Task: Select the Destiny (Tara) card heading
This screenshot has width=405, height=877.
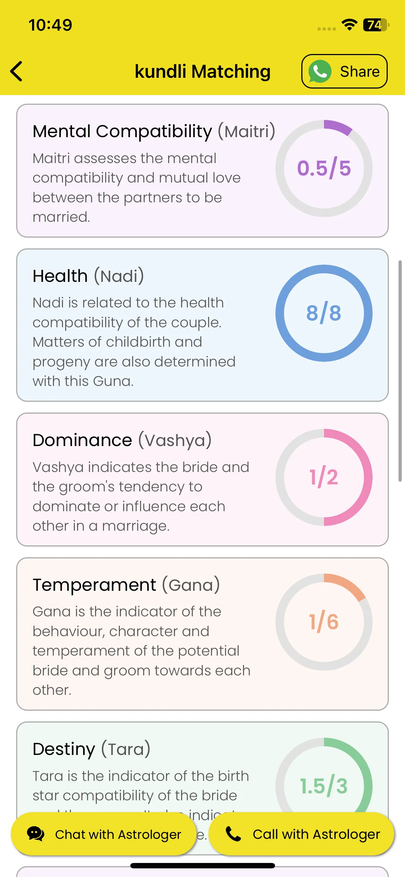Action: coord(91,749)
